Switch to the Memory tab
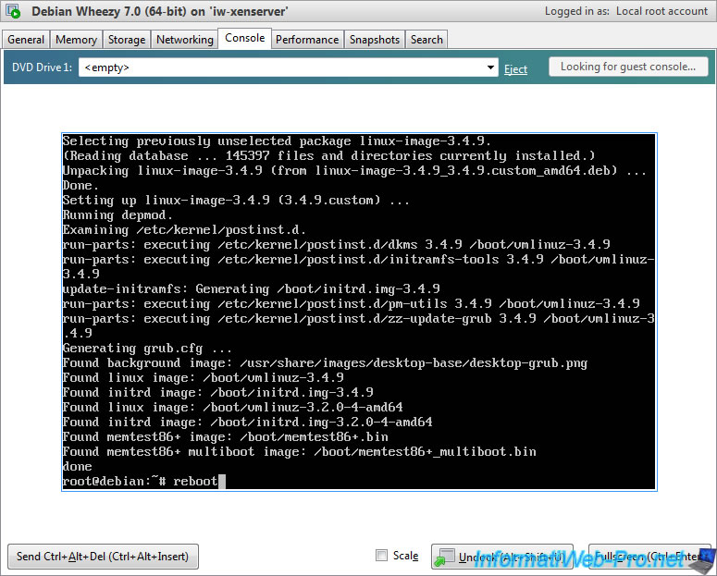Viewport: 717px width, 576px height. click(x=76, y=40)
